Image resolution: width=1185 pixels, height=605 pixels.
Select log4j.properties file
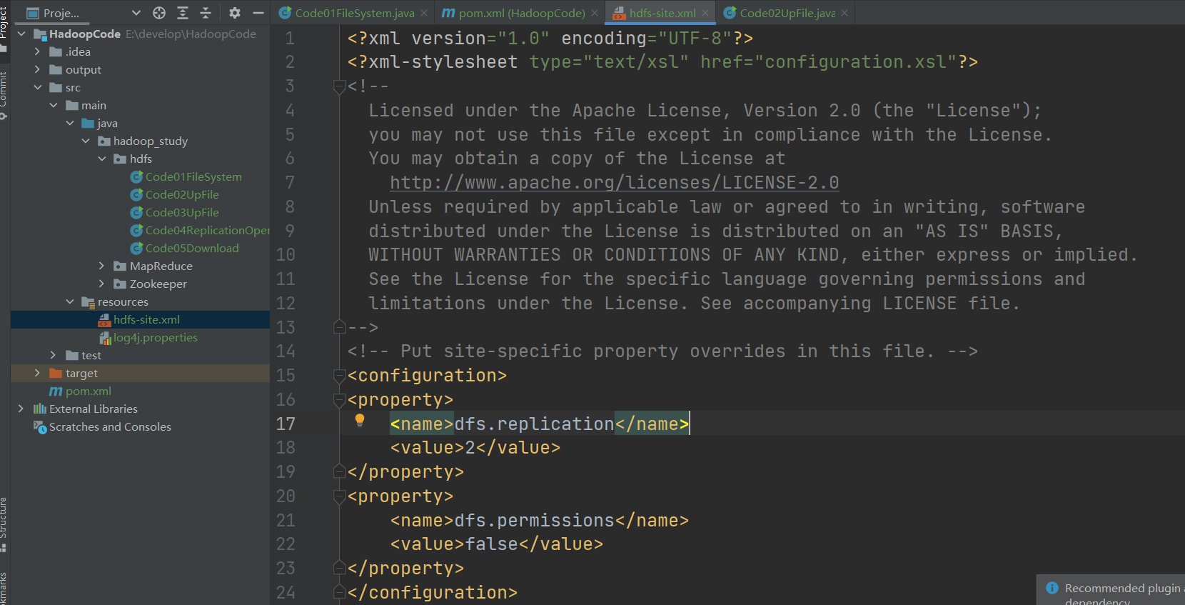point(156,337)
